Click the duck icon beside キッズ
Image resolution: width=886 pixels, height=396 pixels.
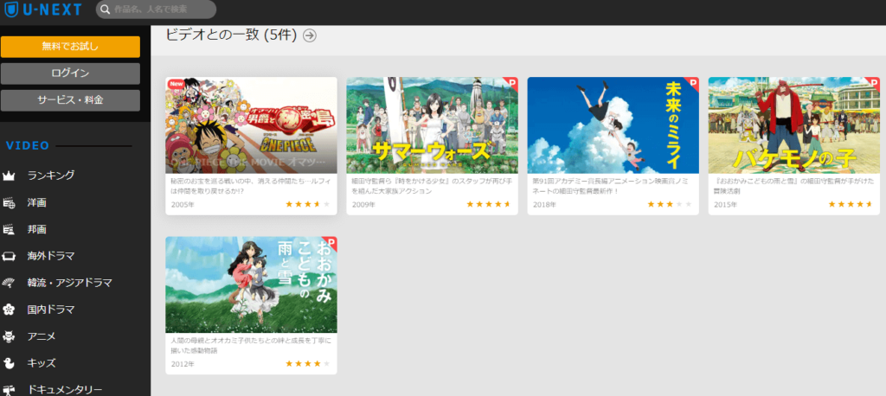pyautogui.click(x=9, y=363)
